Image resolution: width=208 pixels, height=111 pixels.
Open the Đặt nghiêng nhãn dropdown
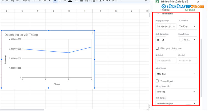tap(176, 91)
